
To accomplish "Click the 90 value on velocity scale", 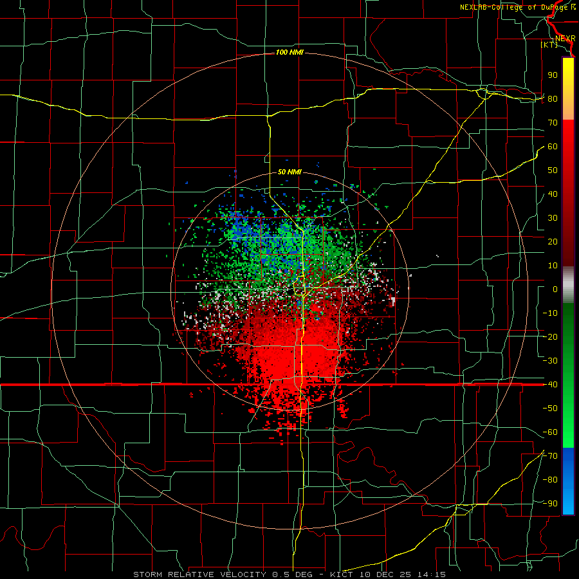I will coord(553,75).
